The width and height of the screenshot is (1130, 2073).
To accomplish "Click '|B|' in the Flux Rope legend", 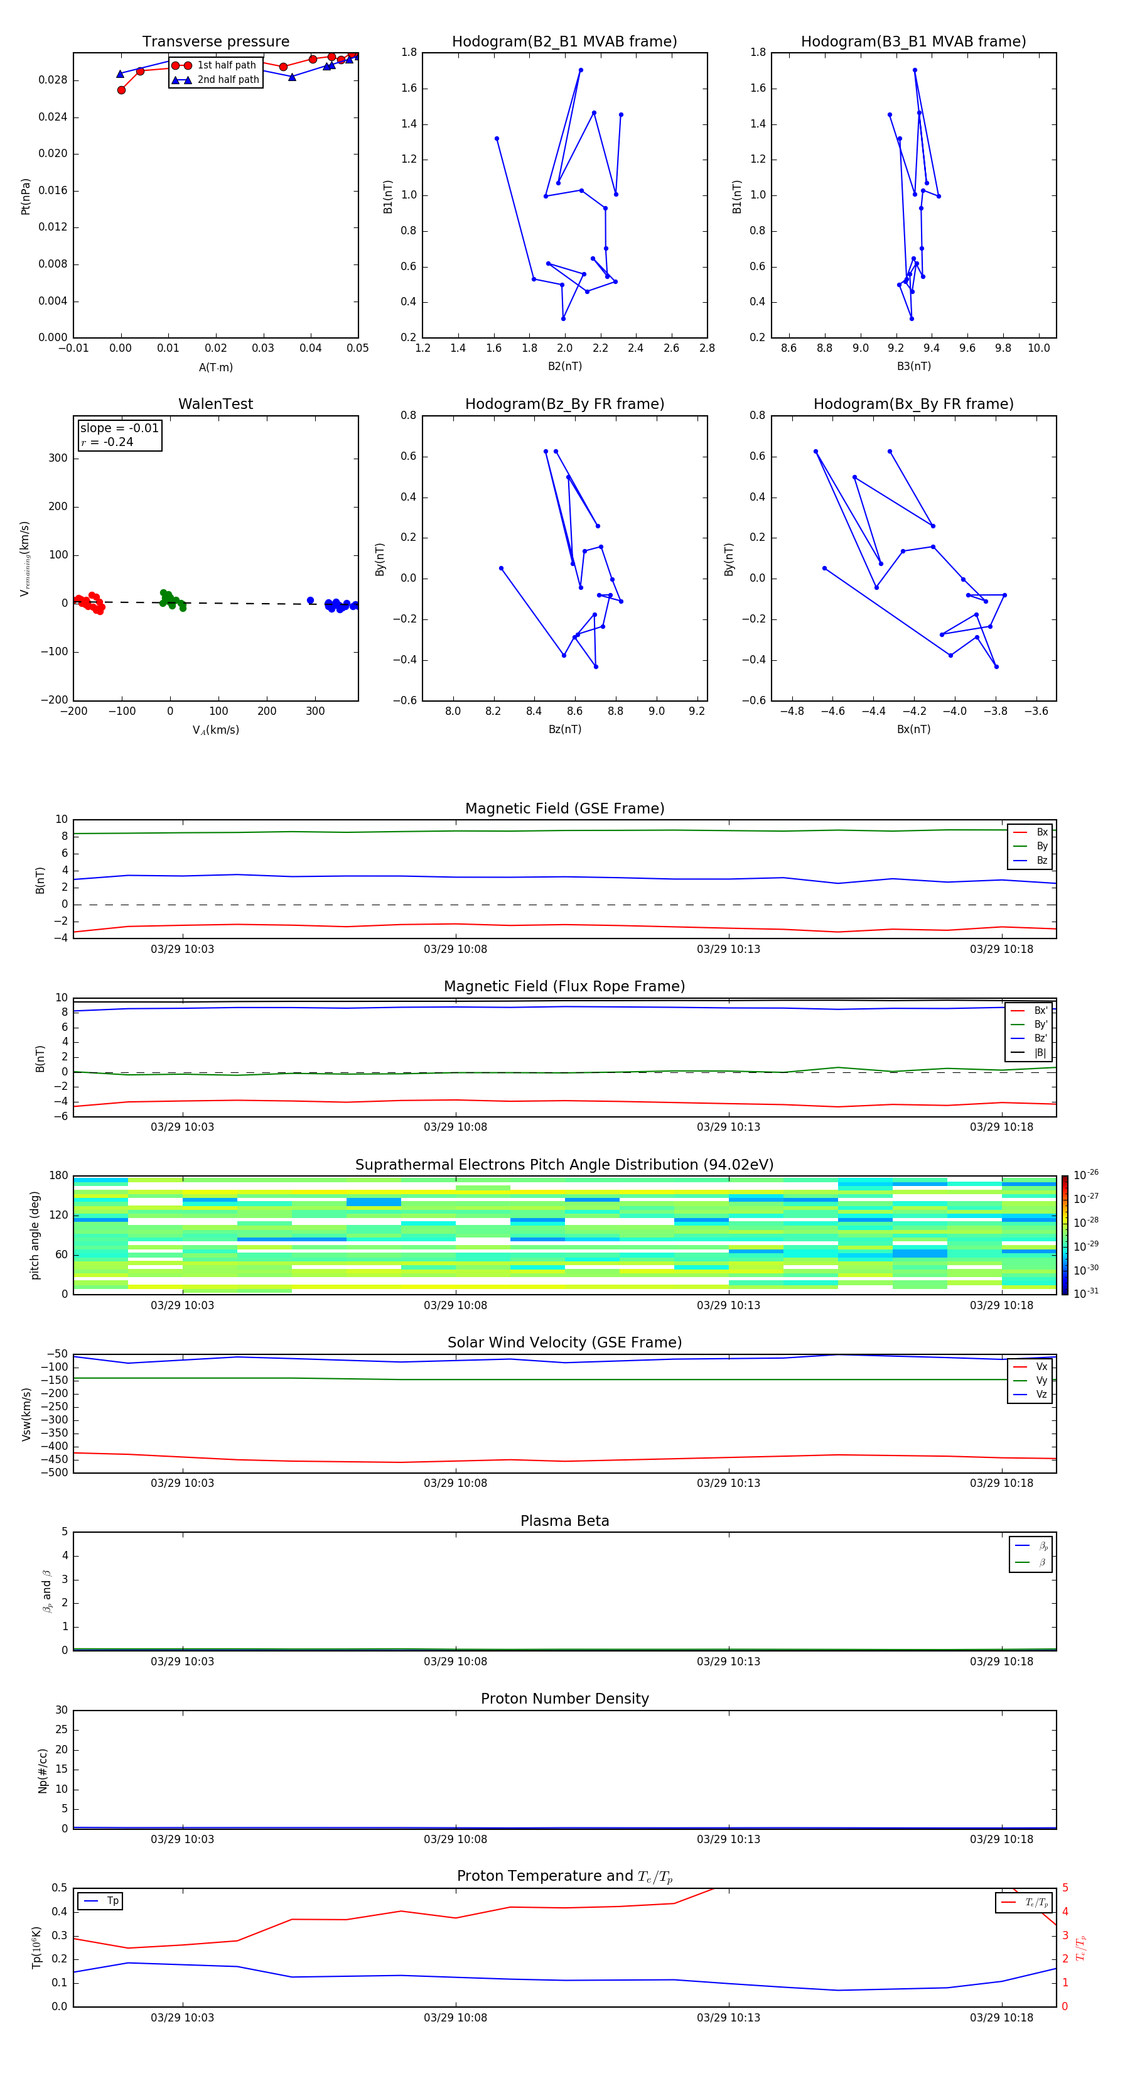I will pos(1040,1053).
